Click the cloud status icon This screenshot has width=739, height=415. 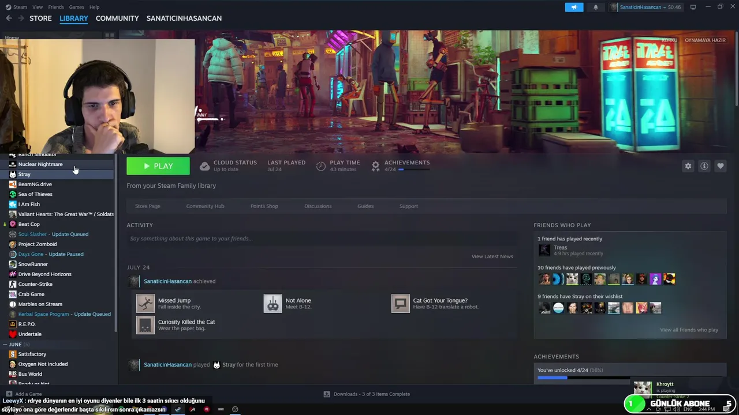tap(204, 166)
